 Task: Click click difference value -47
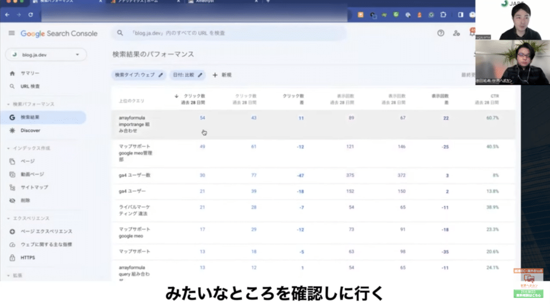(x=300, y=175)
